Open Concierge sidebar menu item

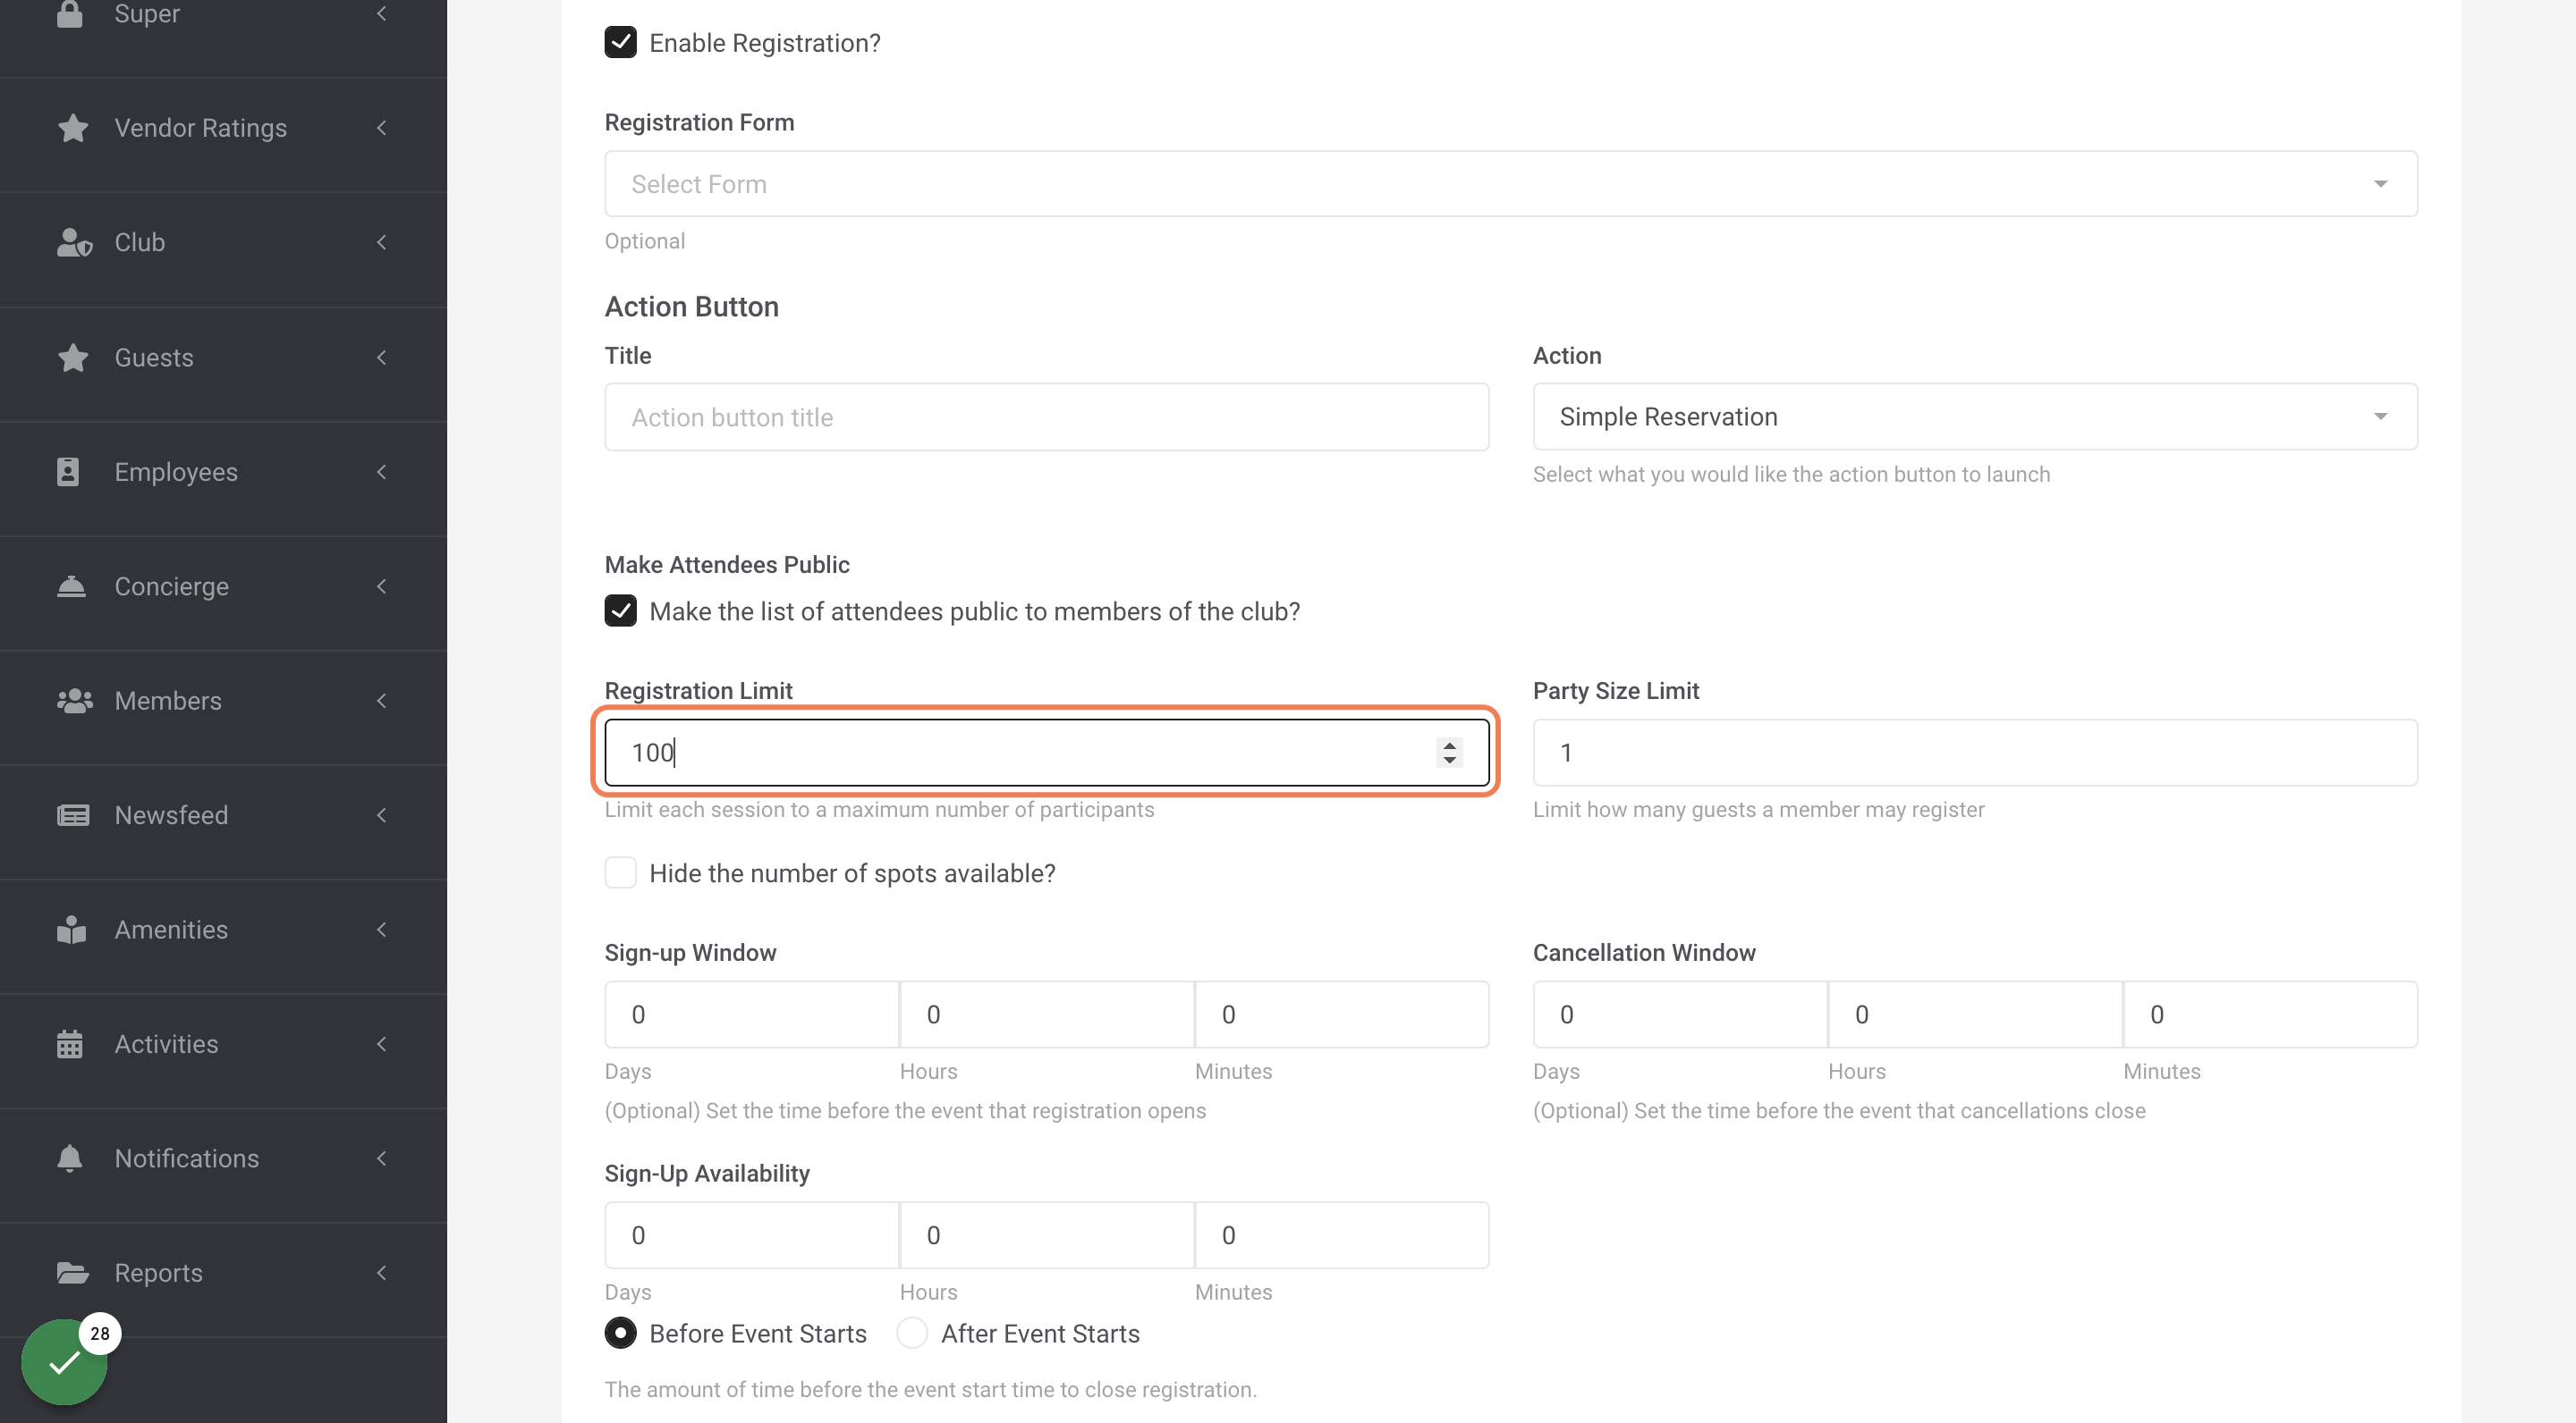(x=223, y=586)
